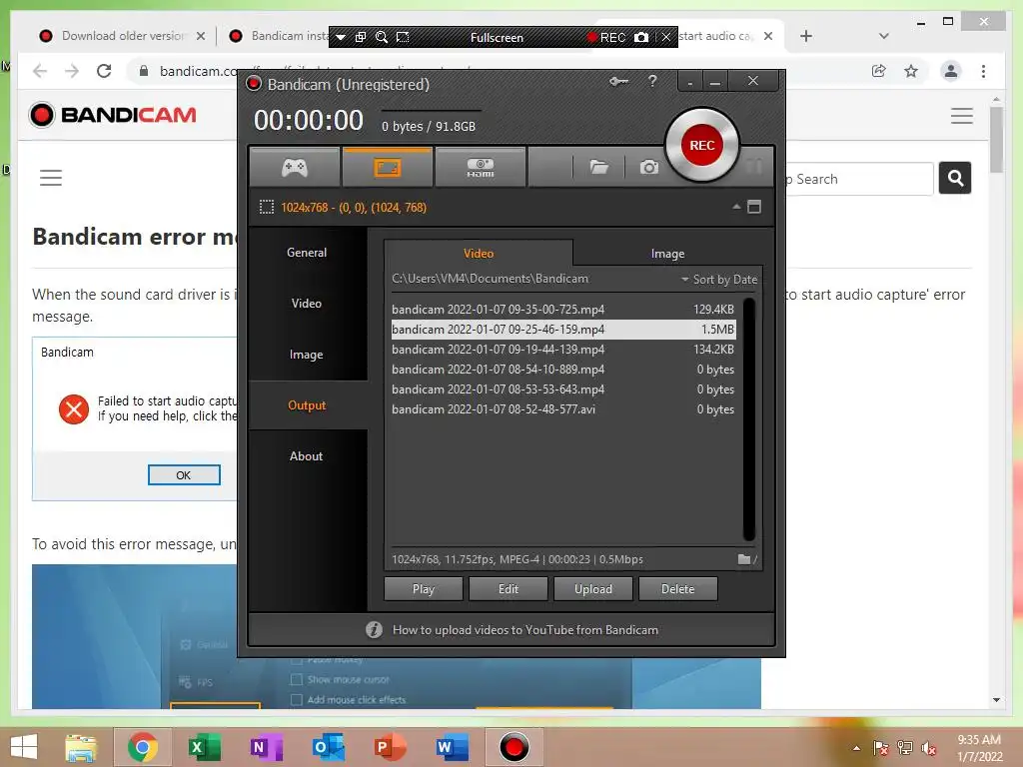Open the Sort by Date dropdown

pyautogui.click(x=719, y=280)
